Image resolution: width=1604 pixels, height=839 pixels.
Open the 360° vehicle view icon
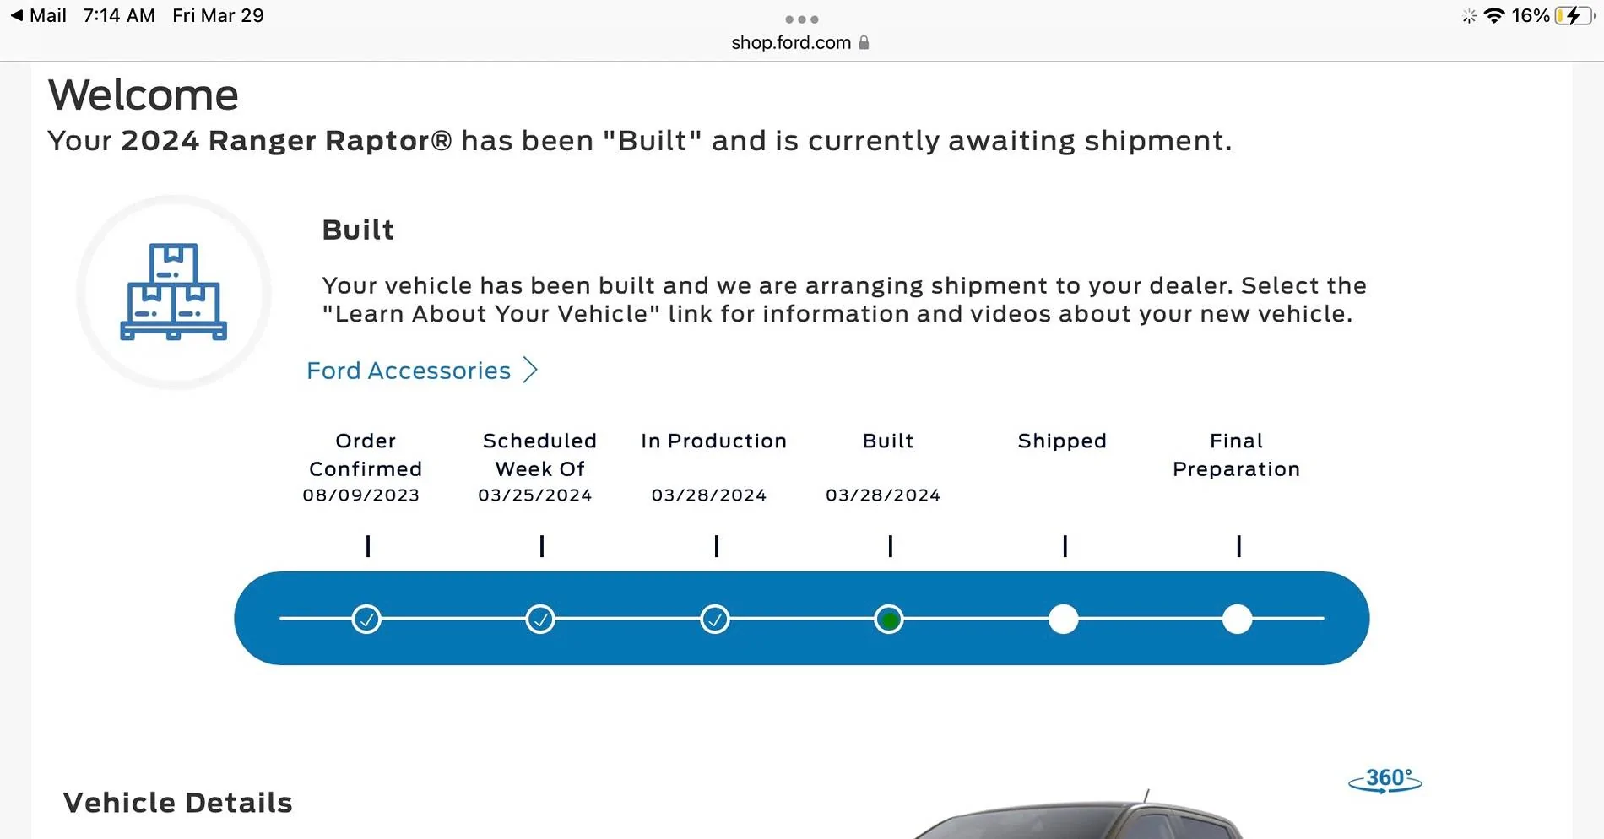[1385, 780]
